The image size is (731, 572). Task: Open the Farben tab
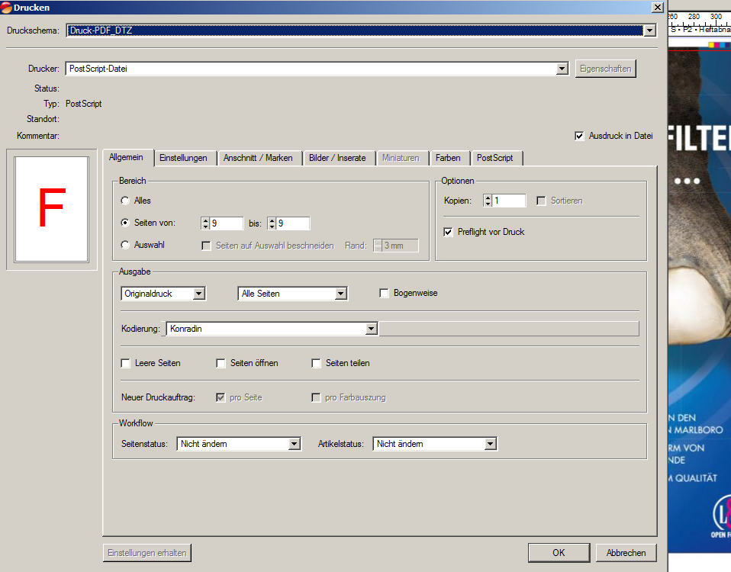click(448, 158)
